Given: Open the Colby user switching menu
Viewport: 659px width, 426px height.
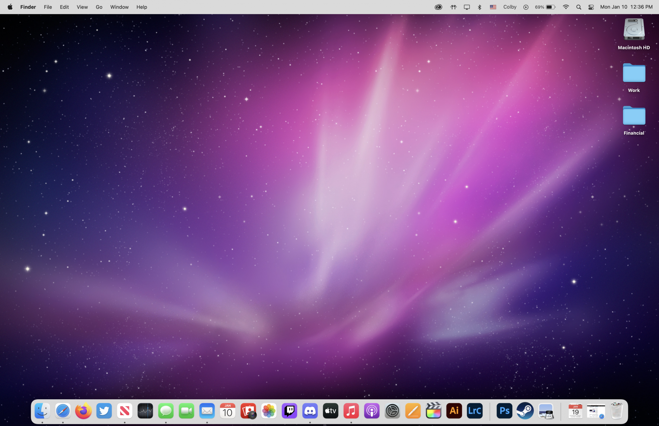Looking at the screenshot, I should click(x=510, y=7).
